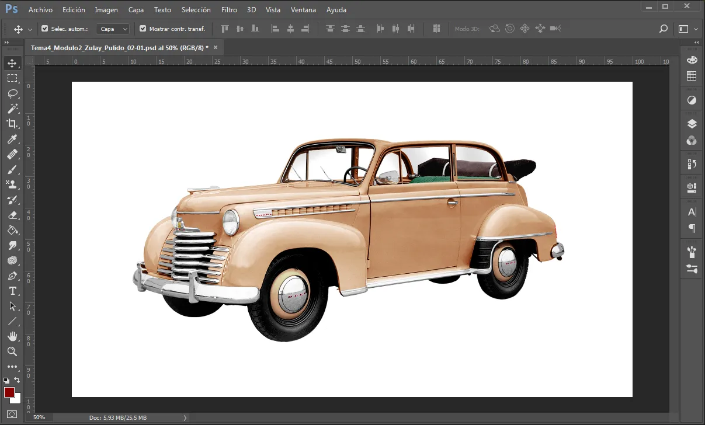
Task: Select the Crop tool
Action: point(12,124)
